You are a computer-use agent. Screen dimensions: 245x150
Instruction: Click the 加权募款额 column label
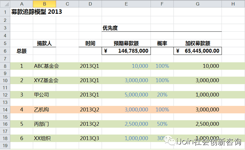click(198, 43)
